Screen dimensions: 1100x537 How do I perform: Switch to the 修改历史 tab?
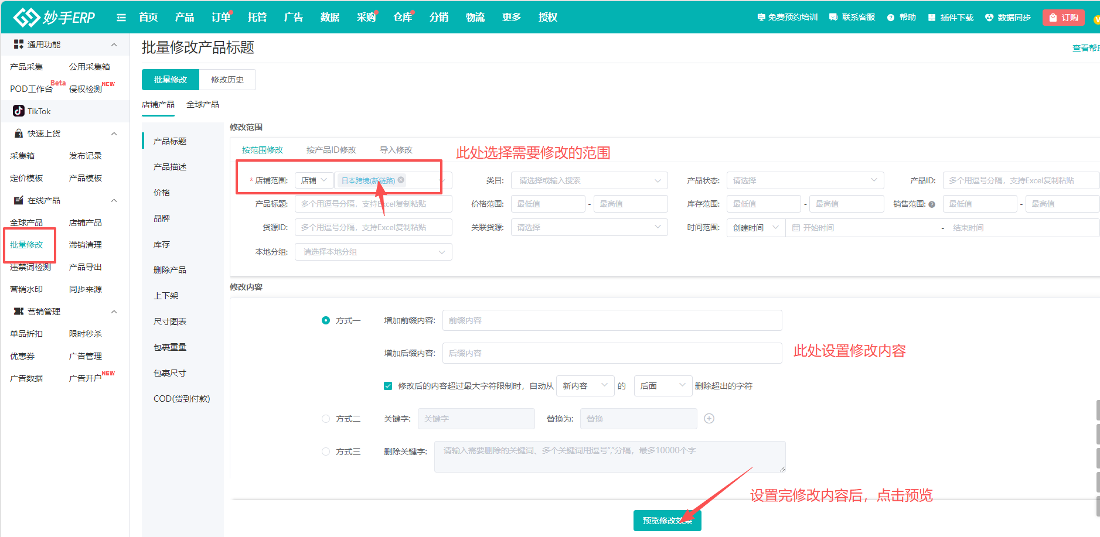[x=227, y=79]
